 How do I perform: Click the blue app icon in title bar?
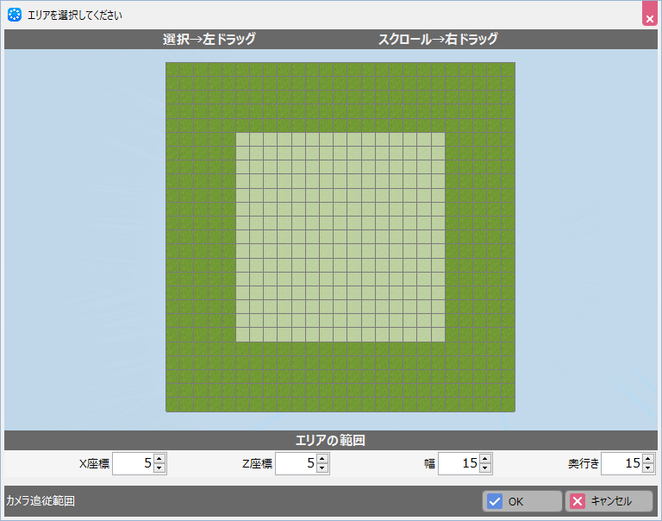[x=15, y=15]
